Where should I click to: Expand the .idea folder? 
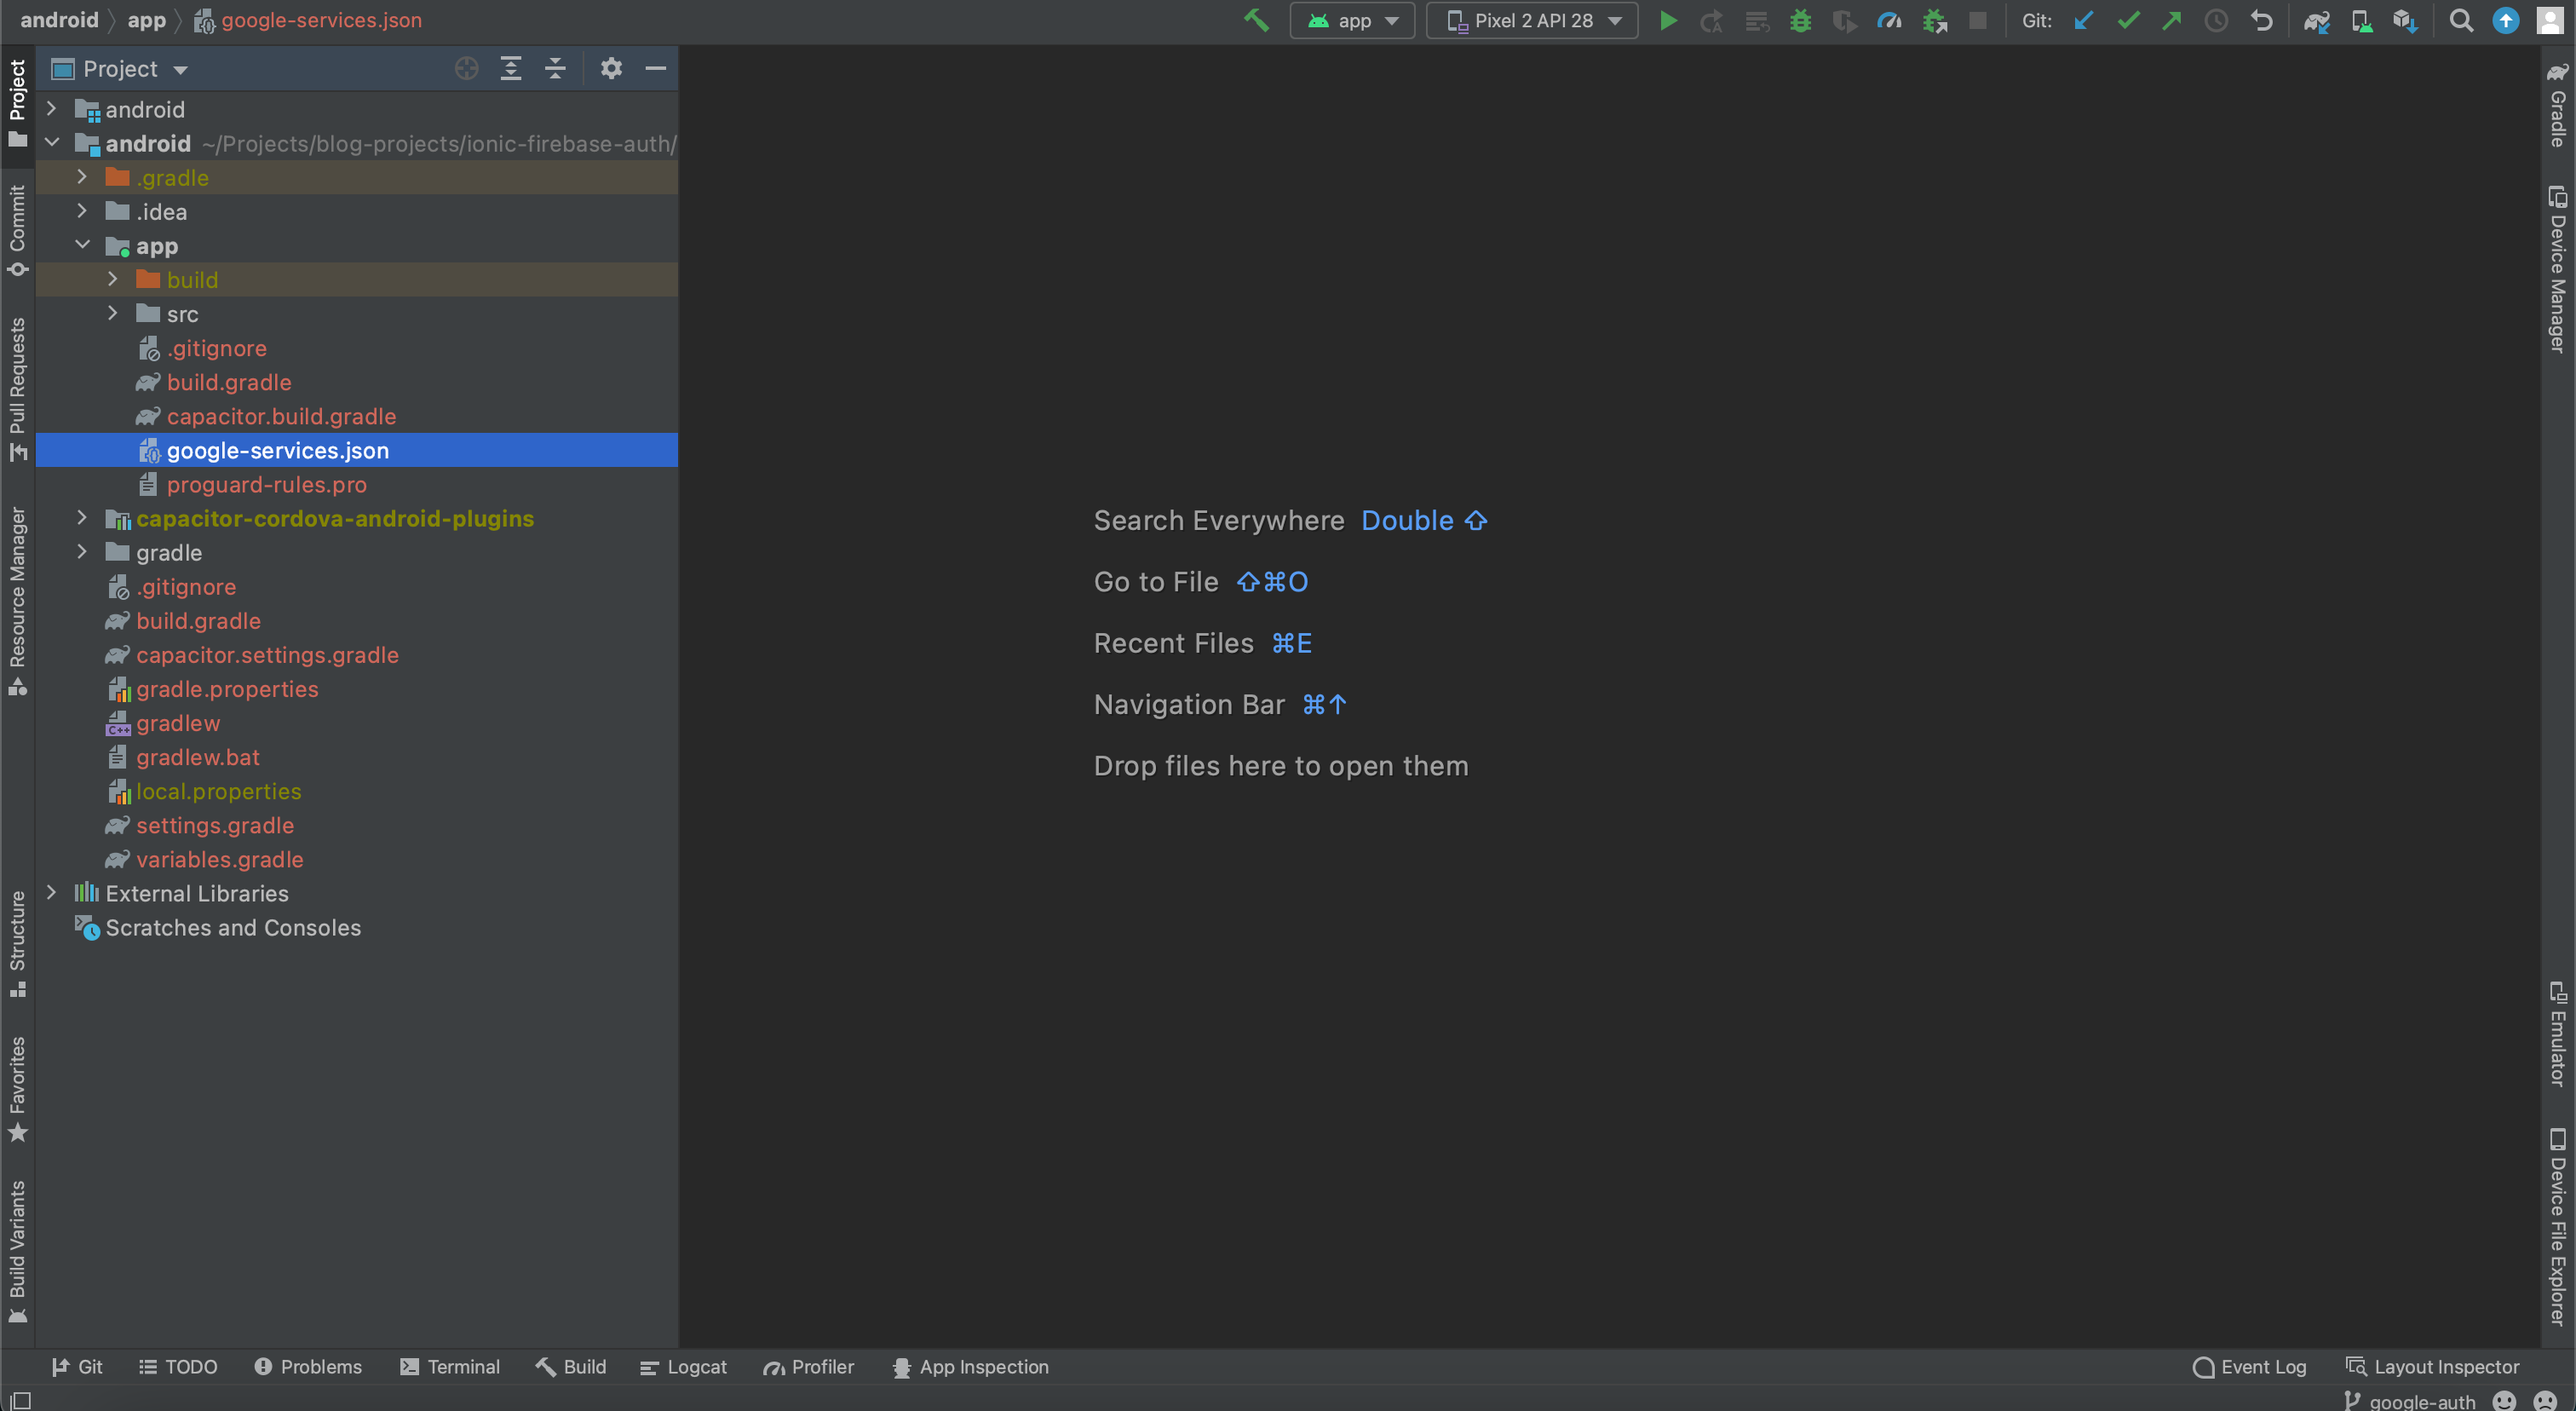[x=82, y=210]
